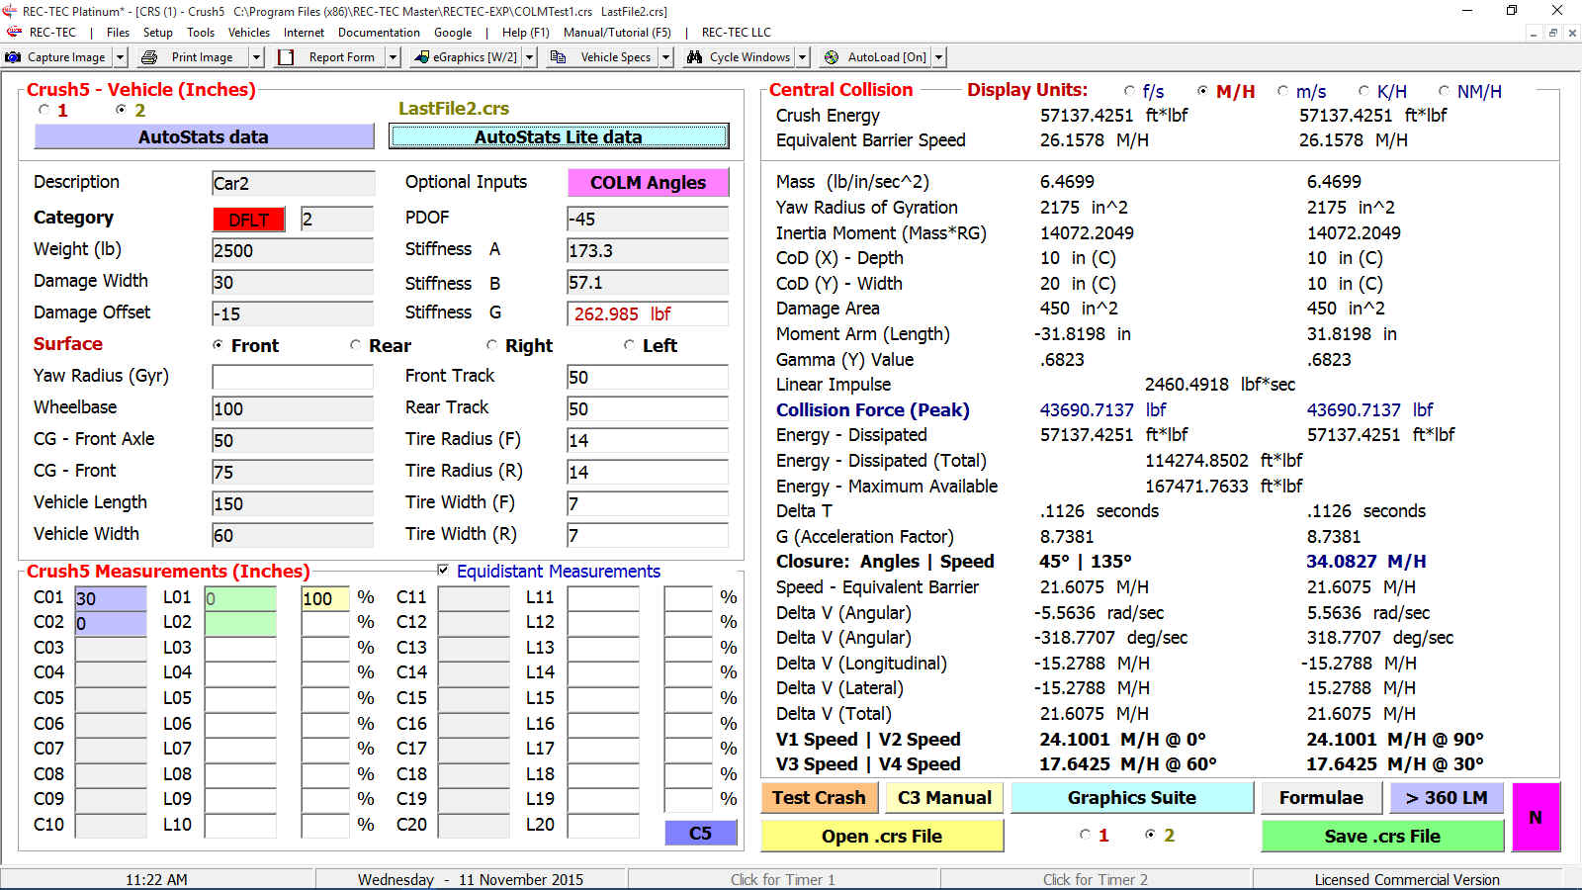
Task: Select NM/H display units
Action: point(1444,91)
